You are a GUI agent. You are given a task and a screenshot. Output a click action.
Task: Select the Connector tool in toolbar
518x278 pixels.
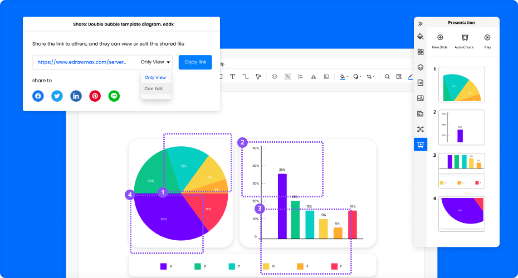(x=246, y=77)
